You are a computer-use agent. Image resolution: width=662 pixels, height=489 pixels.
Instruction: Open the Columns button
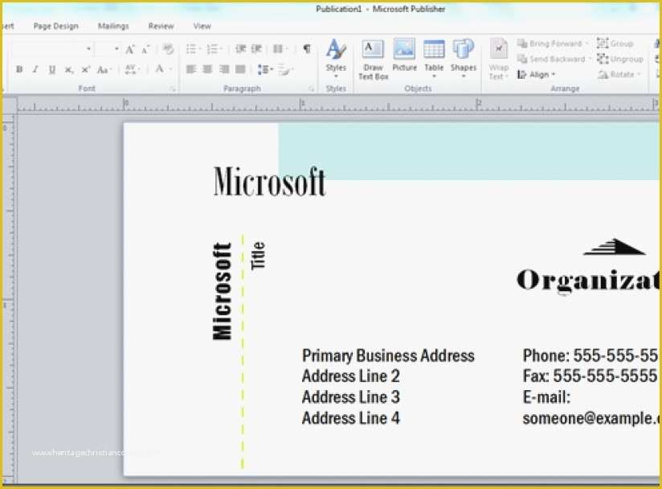pyautogui.click(x=280, y=49)
